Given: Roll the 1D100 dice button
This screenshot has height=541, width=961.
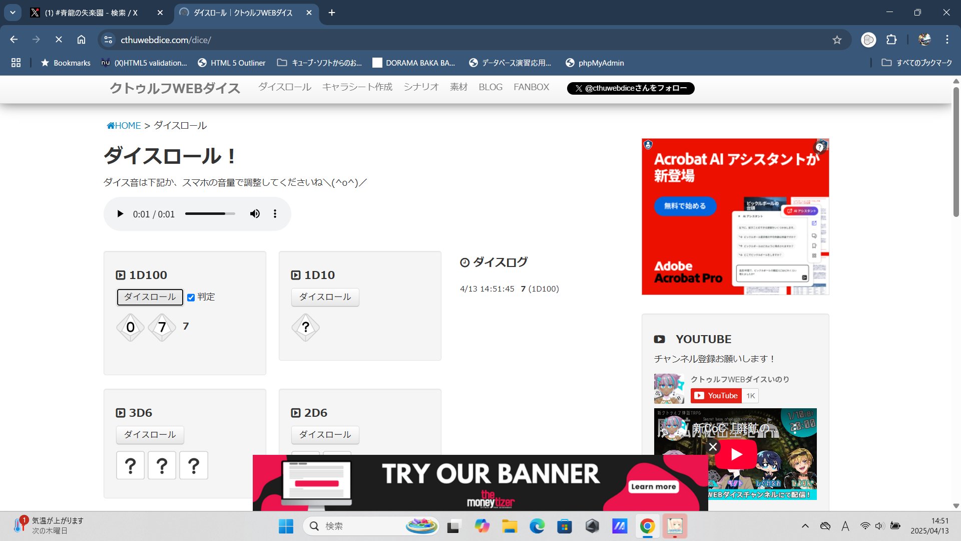Looking at the screenshot, I should click(x=150, y=297).
